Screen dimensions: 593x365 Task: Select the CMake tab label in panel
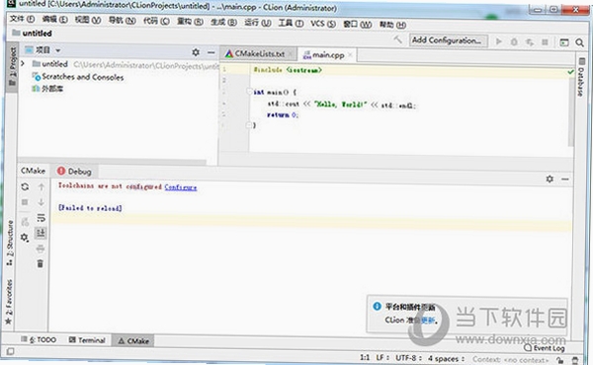point(33,171)
